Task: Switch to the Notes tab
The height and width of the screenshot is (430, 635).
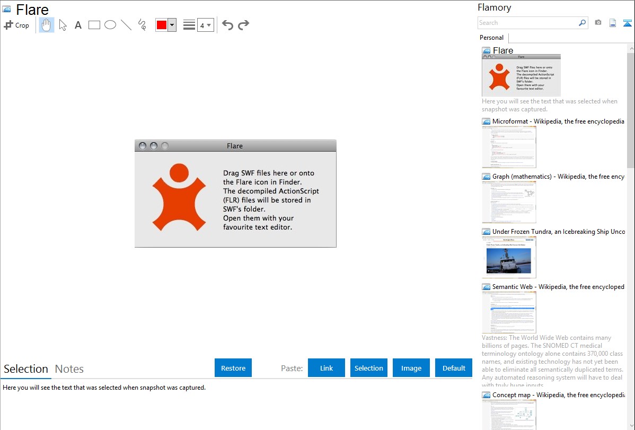Action: [x=69, y=369]
